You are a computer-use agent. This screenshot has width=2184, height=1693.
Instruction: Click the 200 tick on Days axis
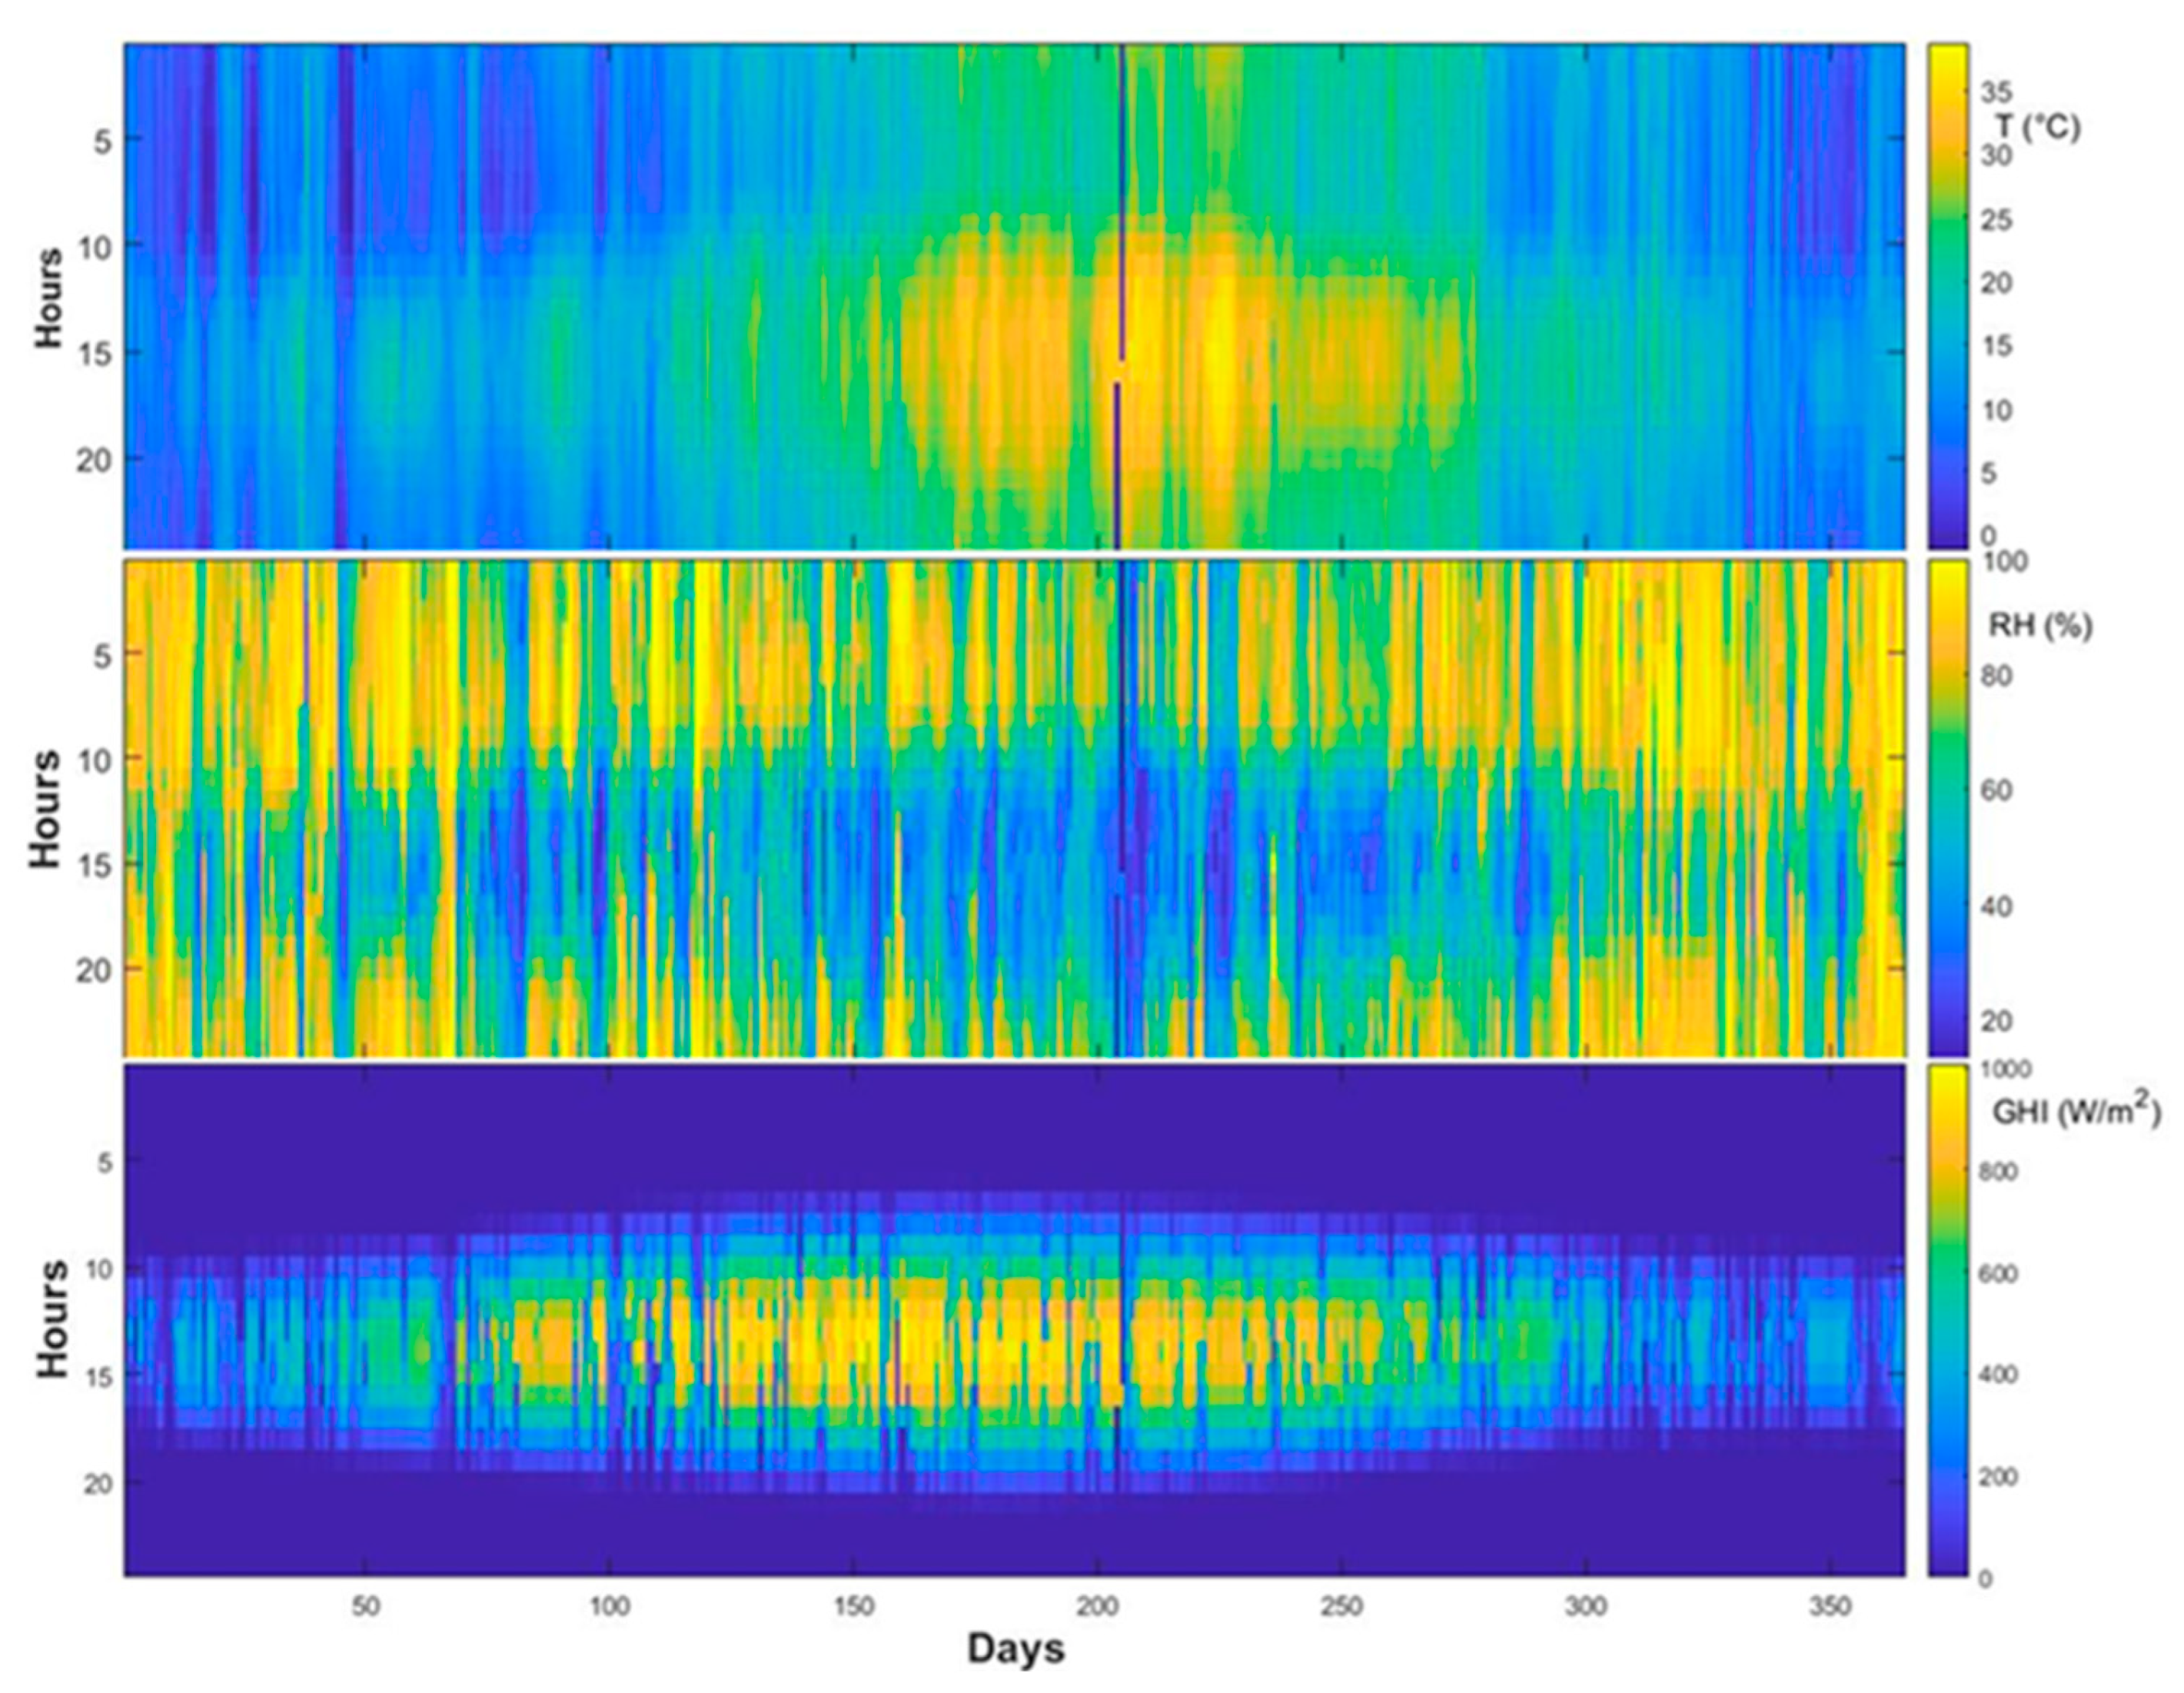point(1097,1607)
